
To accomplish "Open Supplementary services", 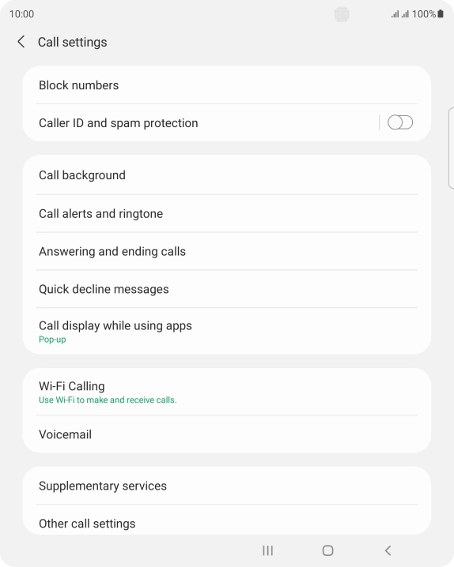I will point(227,486).
